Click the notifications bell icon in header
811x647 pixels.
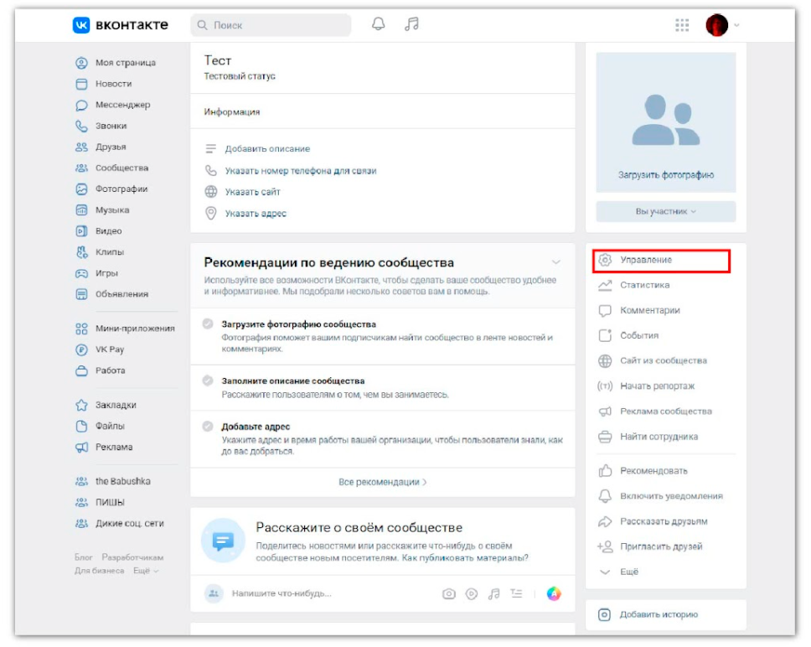click(x=379, y=24)
